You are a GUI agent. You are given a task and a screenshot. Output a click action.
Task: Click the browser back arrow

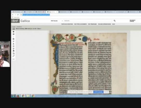click(13, 15)
